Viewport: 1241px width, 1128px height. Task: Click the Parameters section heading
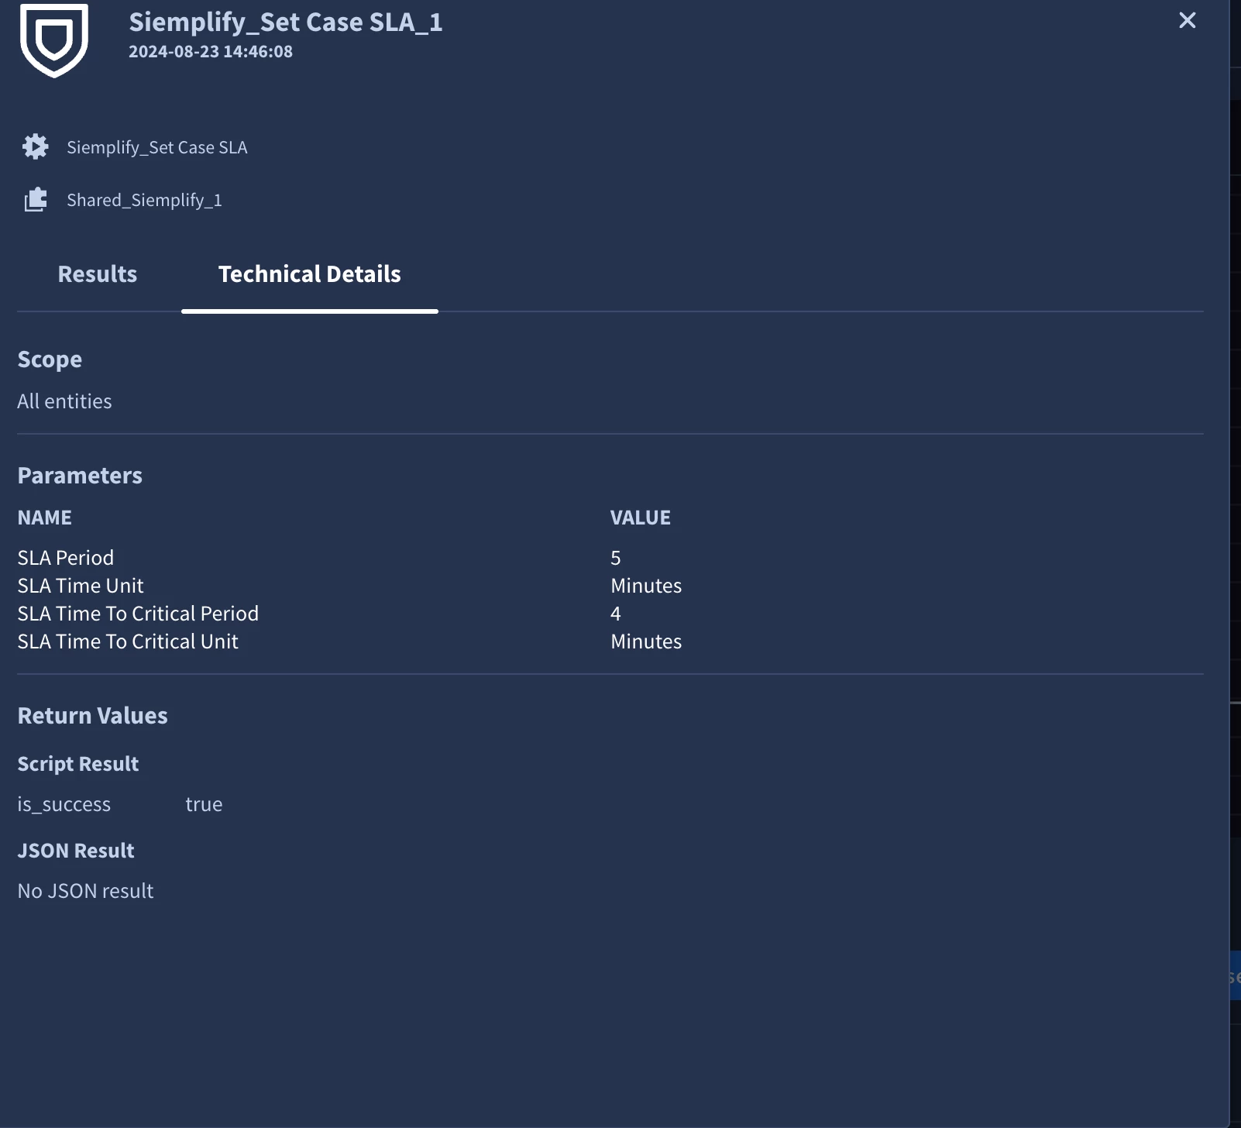click(80, 476)
